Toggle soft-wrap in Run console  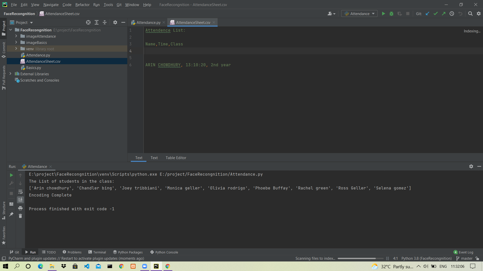(x=20, y=192)
